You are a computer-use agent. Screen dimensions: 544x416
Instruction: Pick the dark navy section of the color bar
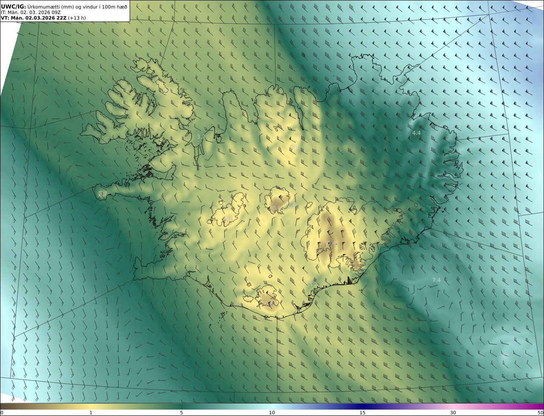click(x=363, y=406)
